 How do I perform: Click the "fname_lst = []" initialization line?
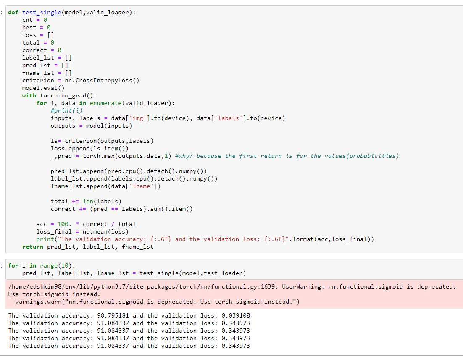(47, 73)
